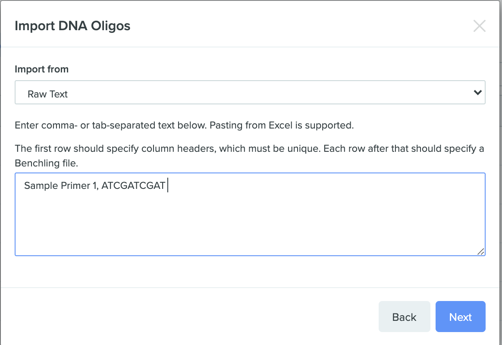Image resolution: width=502 pixels, height=345 pixels.
Task: Click Next to continue the import
Action: tap(460, 317)
